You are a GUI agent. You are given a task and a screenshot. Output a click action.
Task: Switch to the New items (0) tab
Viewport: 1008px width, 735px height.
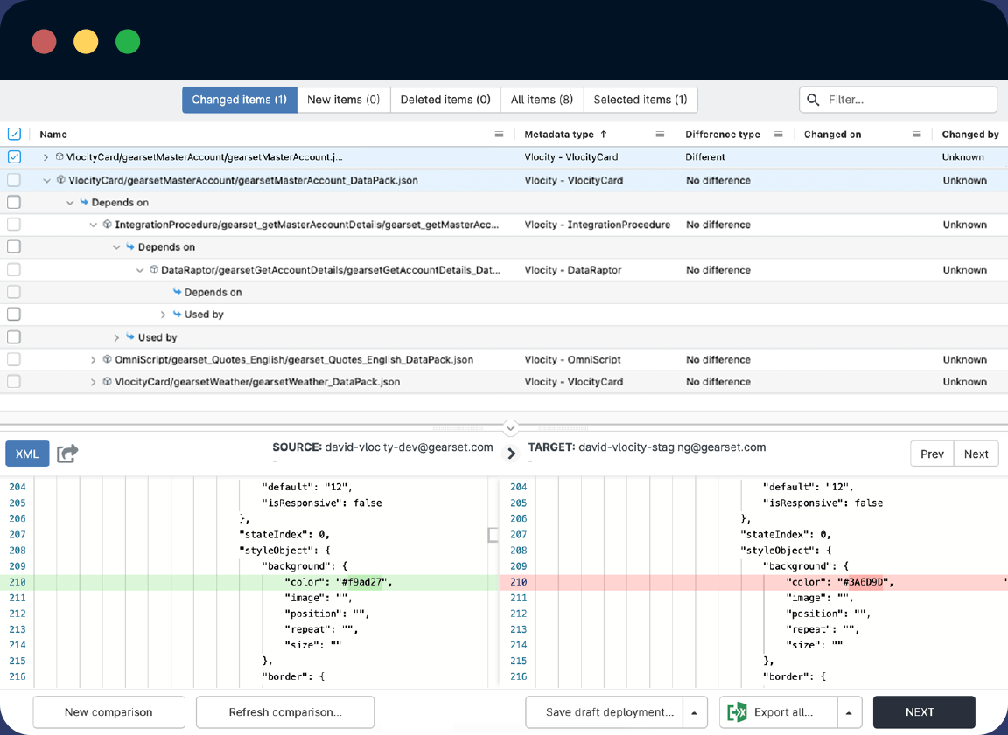(x=343, y=100)
